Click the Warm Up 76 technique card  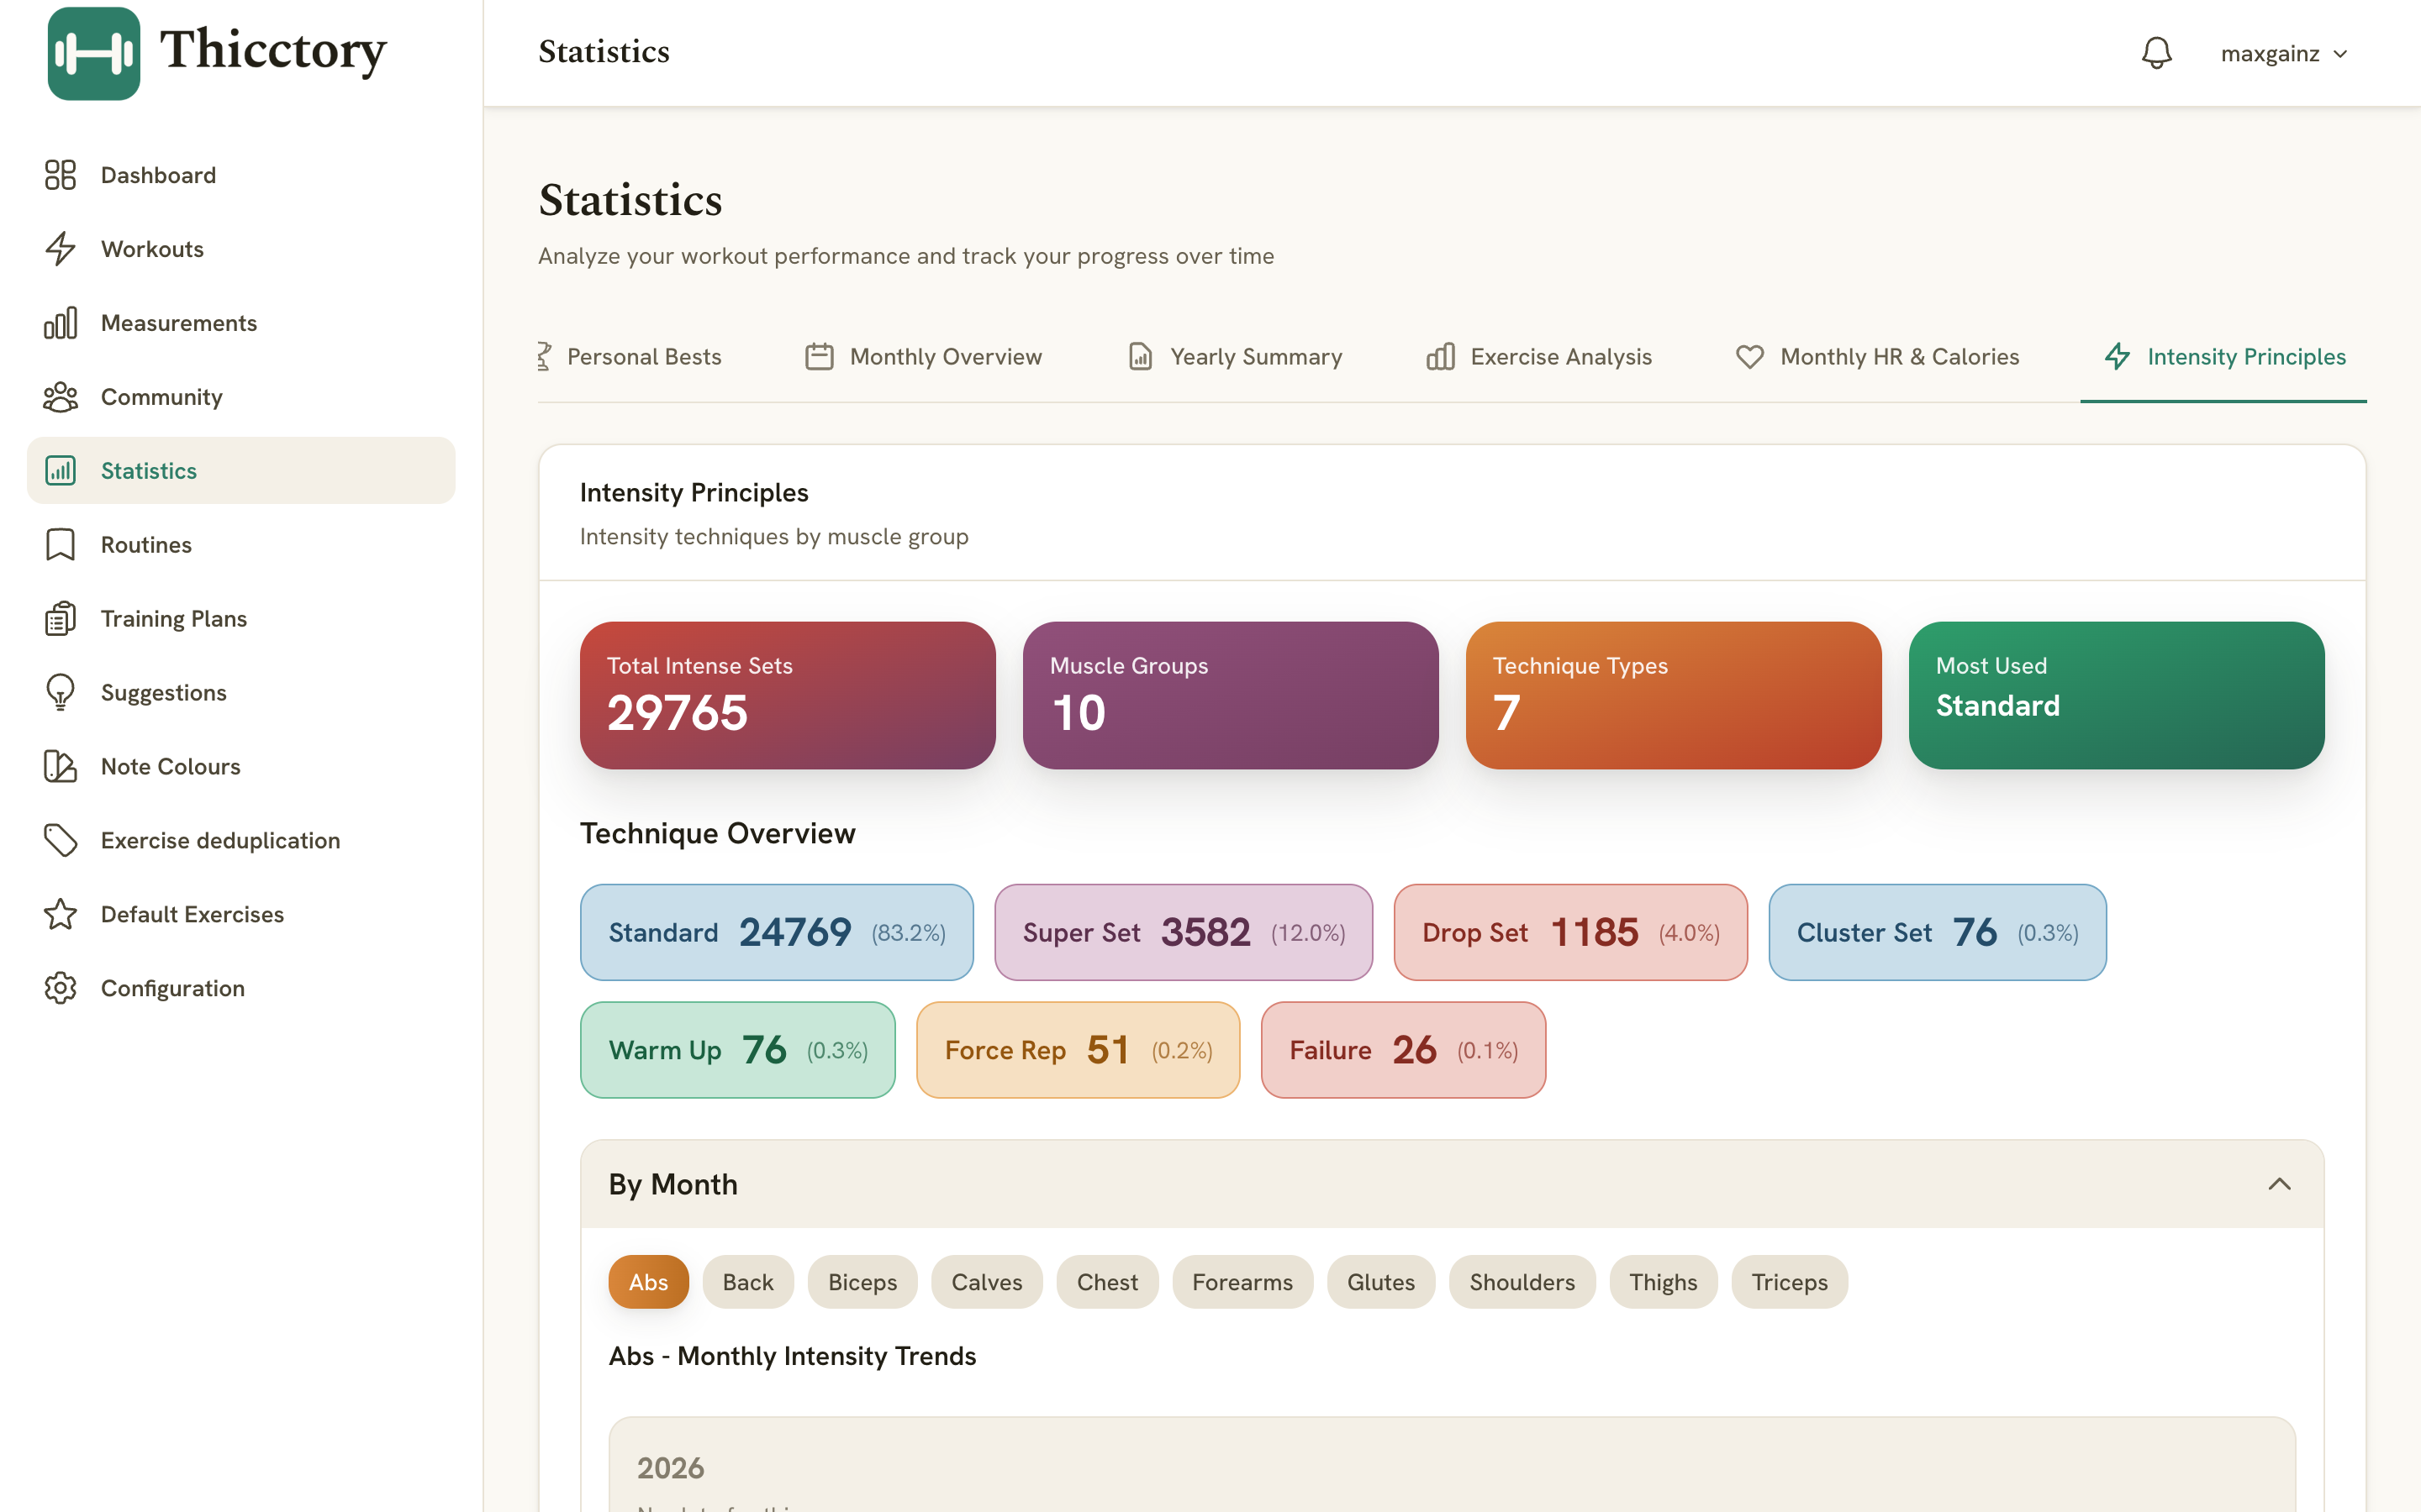tap(738, 1050)
